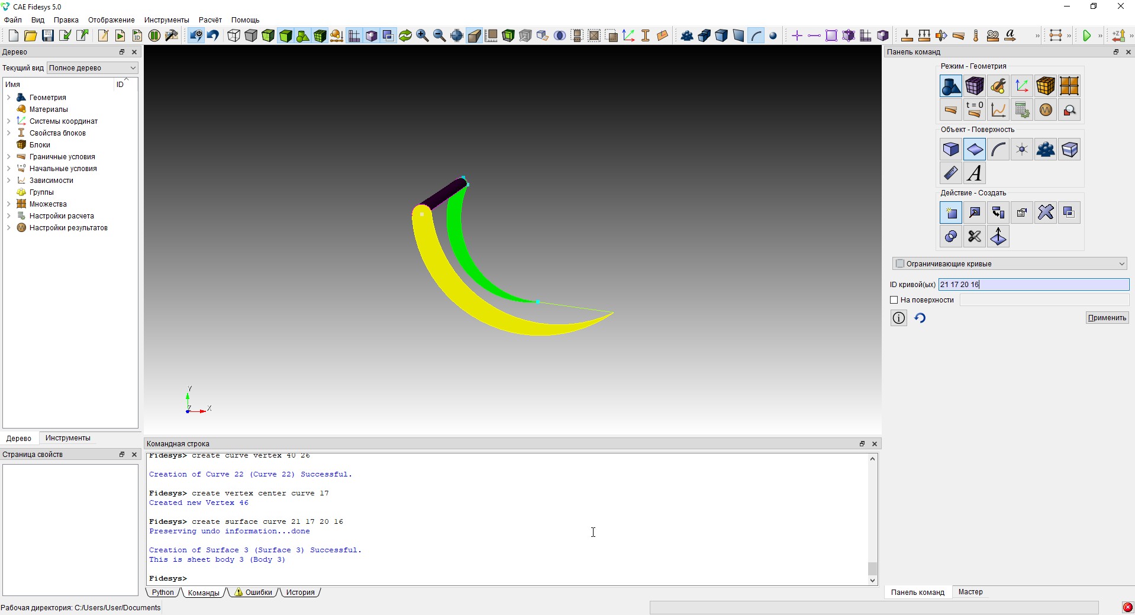Select the italic A text object icon

[975, 173]
